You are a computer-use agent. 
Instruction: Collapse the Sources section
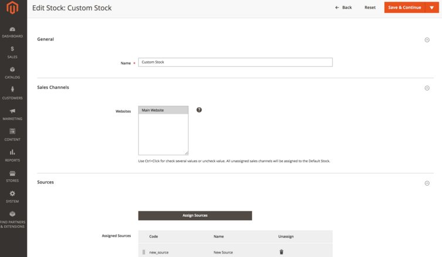427,183
